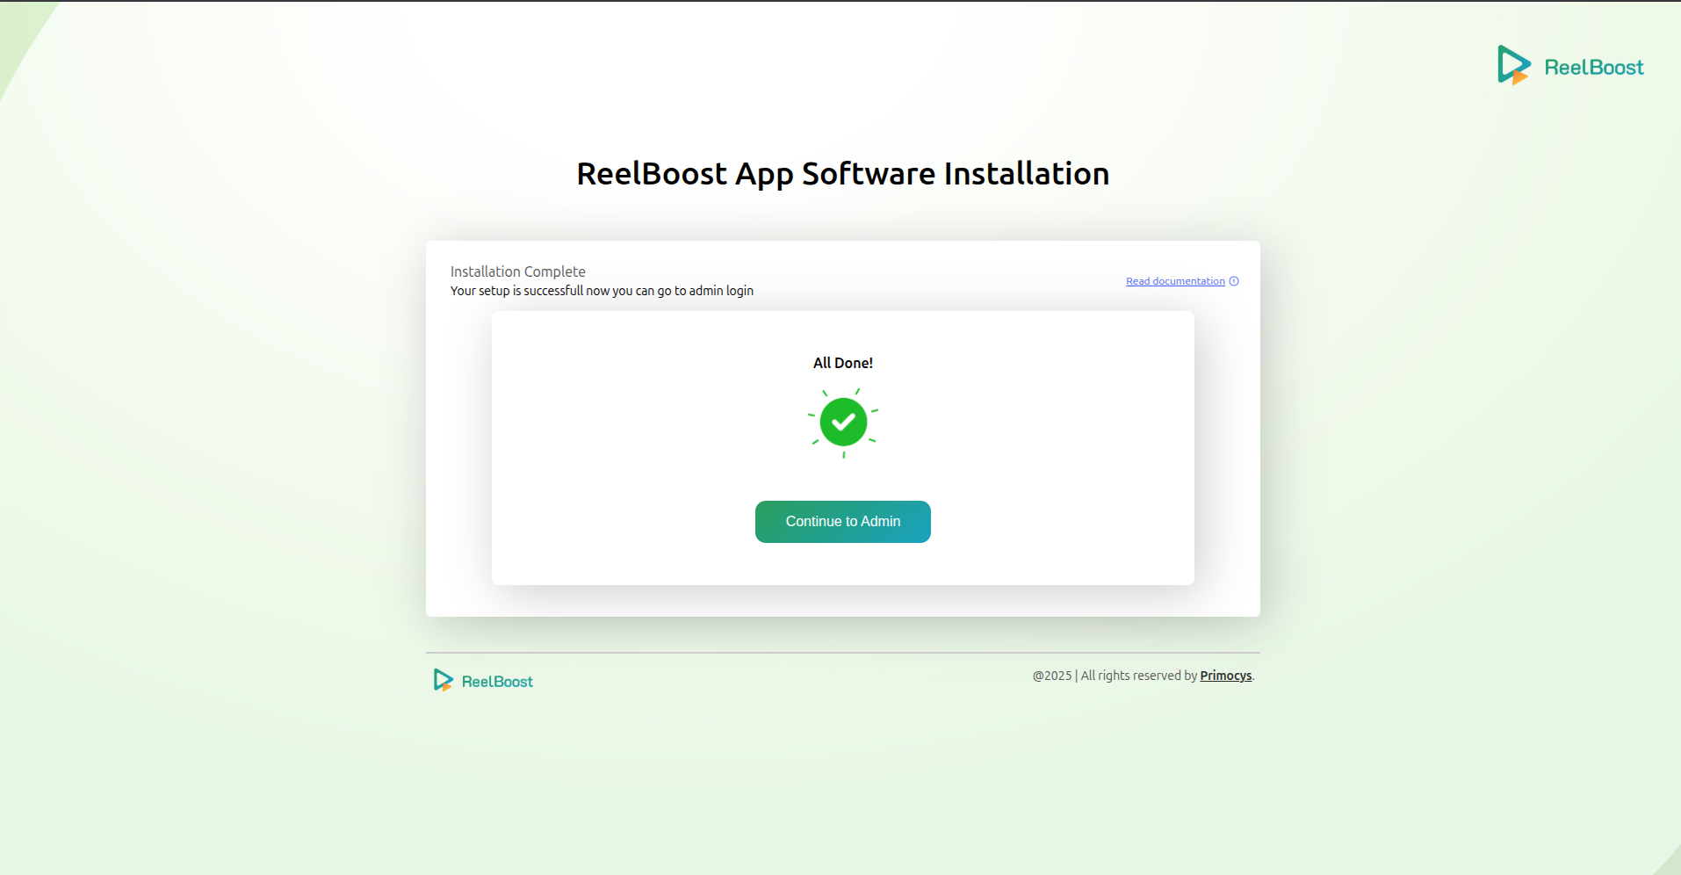1681x875 pixels.
Task: Click the "@2025 | All rights reserved by" text
Action: (1115, 676)
